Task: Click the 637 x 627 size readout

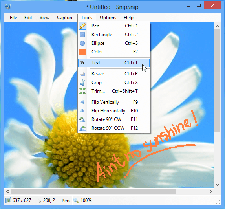Action: [x=22, y=200]
